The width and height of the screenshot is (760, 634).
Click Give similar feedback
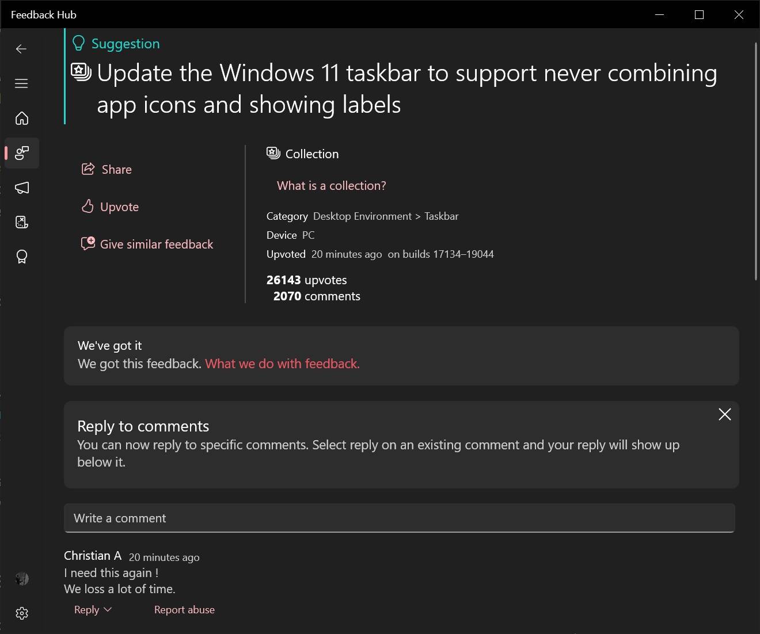pyautogui.click(x=147, y=244)
